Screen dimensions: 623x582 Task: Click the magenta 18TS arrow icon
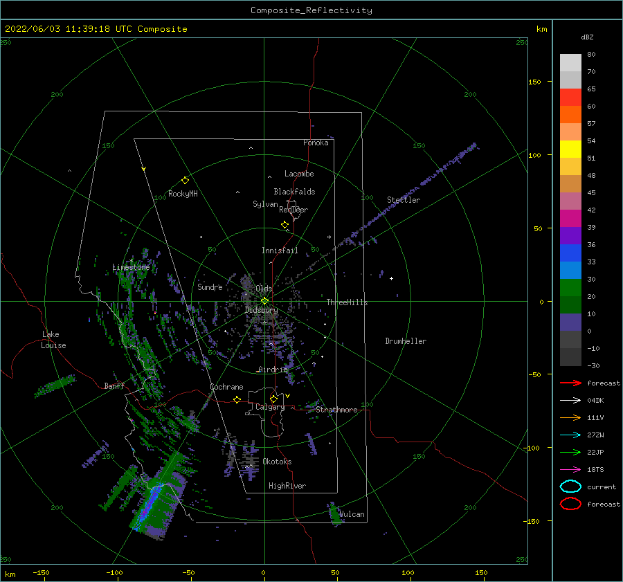(570, 470)
